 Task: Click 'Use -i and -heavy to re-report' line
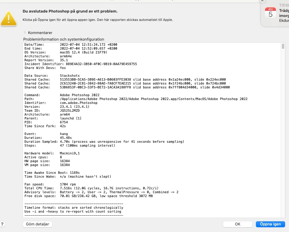coord(73,211)
